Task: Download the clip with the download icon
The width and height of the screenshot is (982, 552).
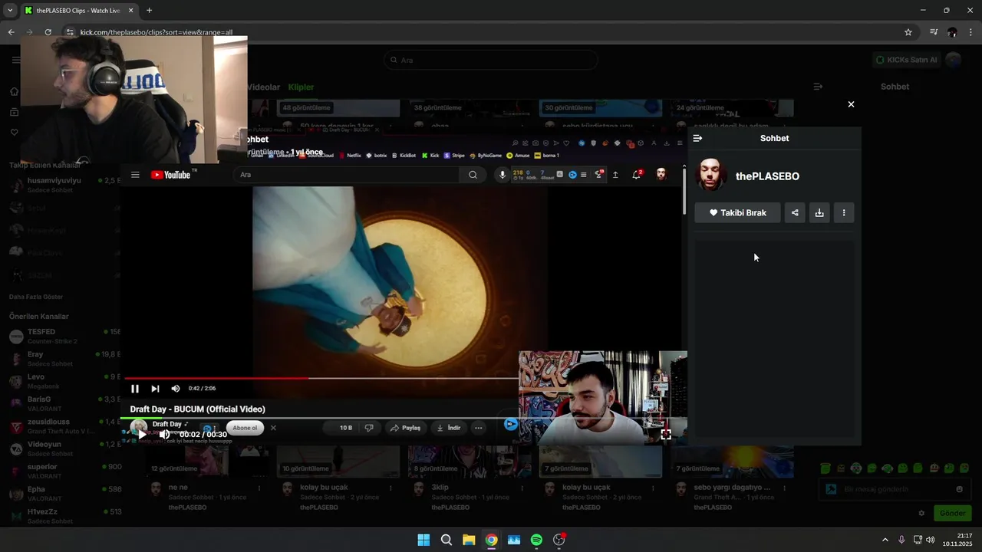Action: point(819,212)
